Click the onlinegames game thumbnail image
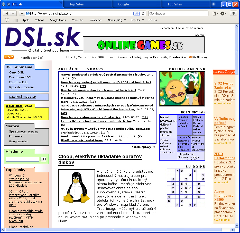Viewport: 240px width, 233px height. (x=182, y=89)
